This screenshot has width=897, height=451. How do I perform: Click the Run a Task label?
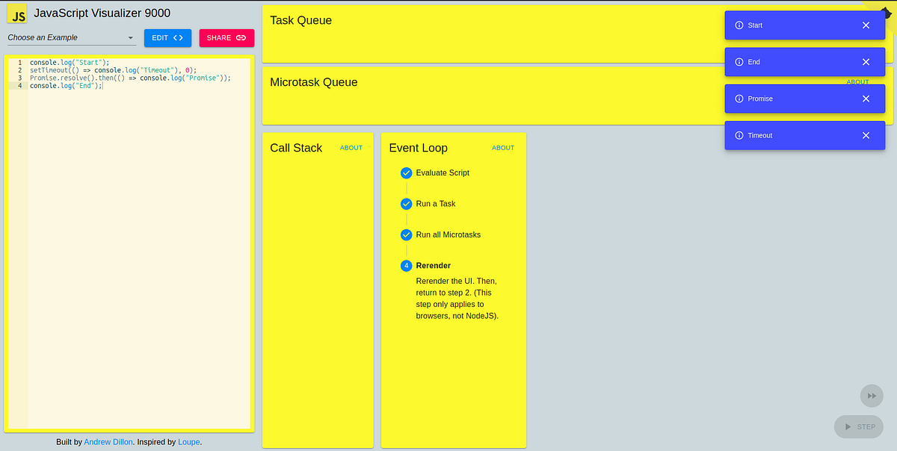click(x=436, y=204)
